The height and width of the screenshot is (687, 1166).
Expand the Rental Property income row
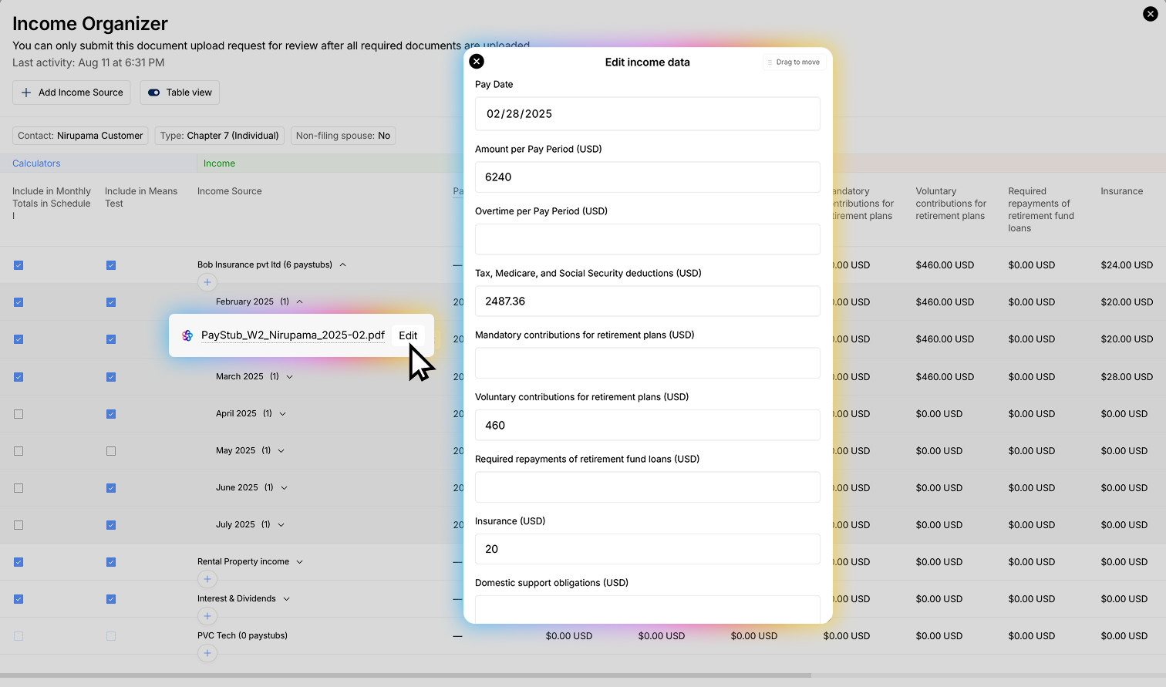pos(300,562)
